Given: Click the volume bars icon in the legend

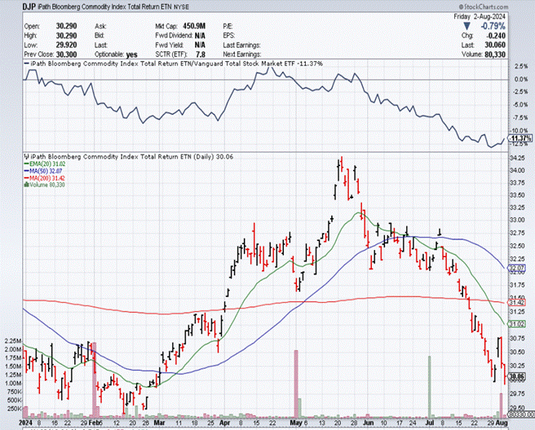Looking at the screenshot, I should coord(26,185).
